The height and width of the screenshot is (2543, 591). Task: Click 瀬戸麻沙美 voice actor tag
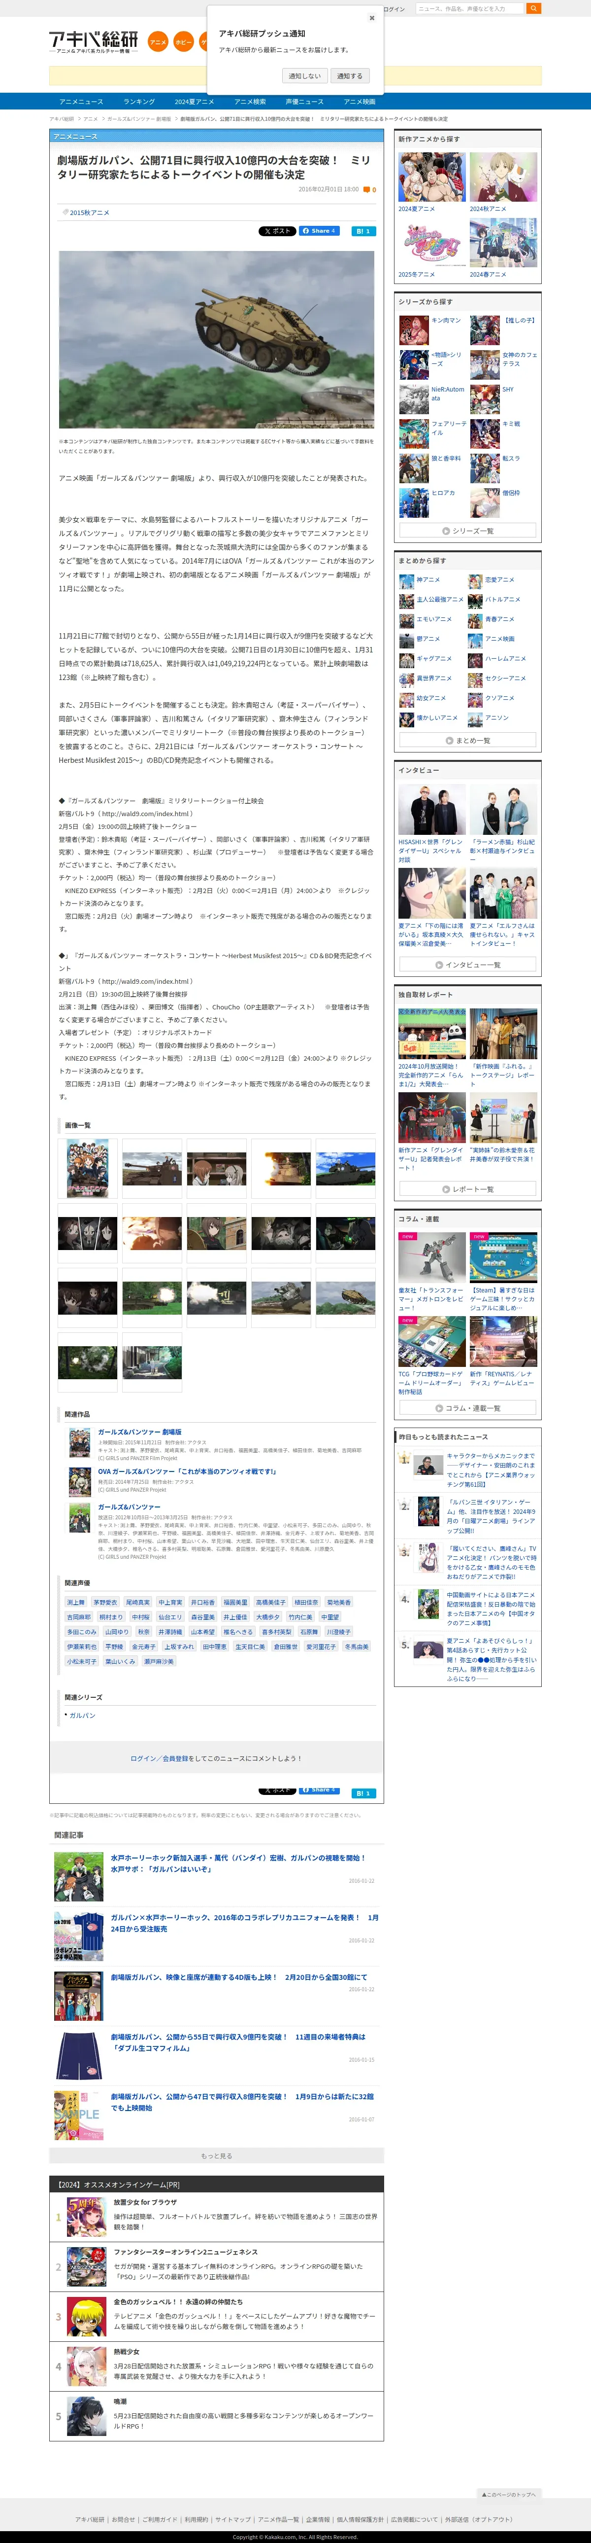coord(159,1661)
